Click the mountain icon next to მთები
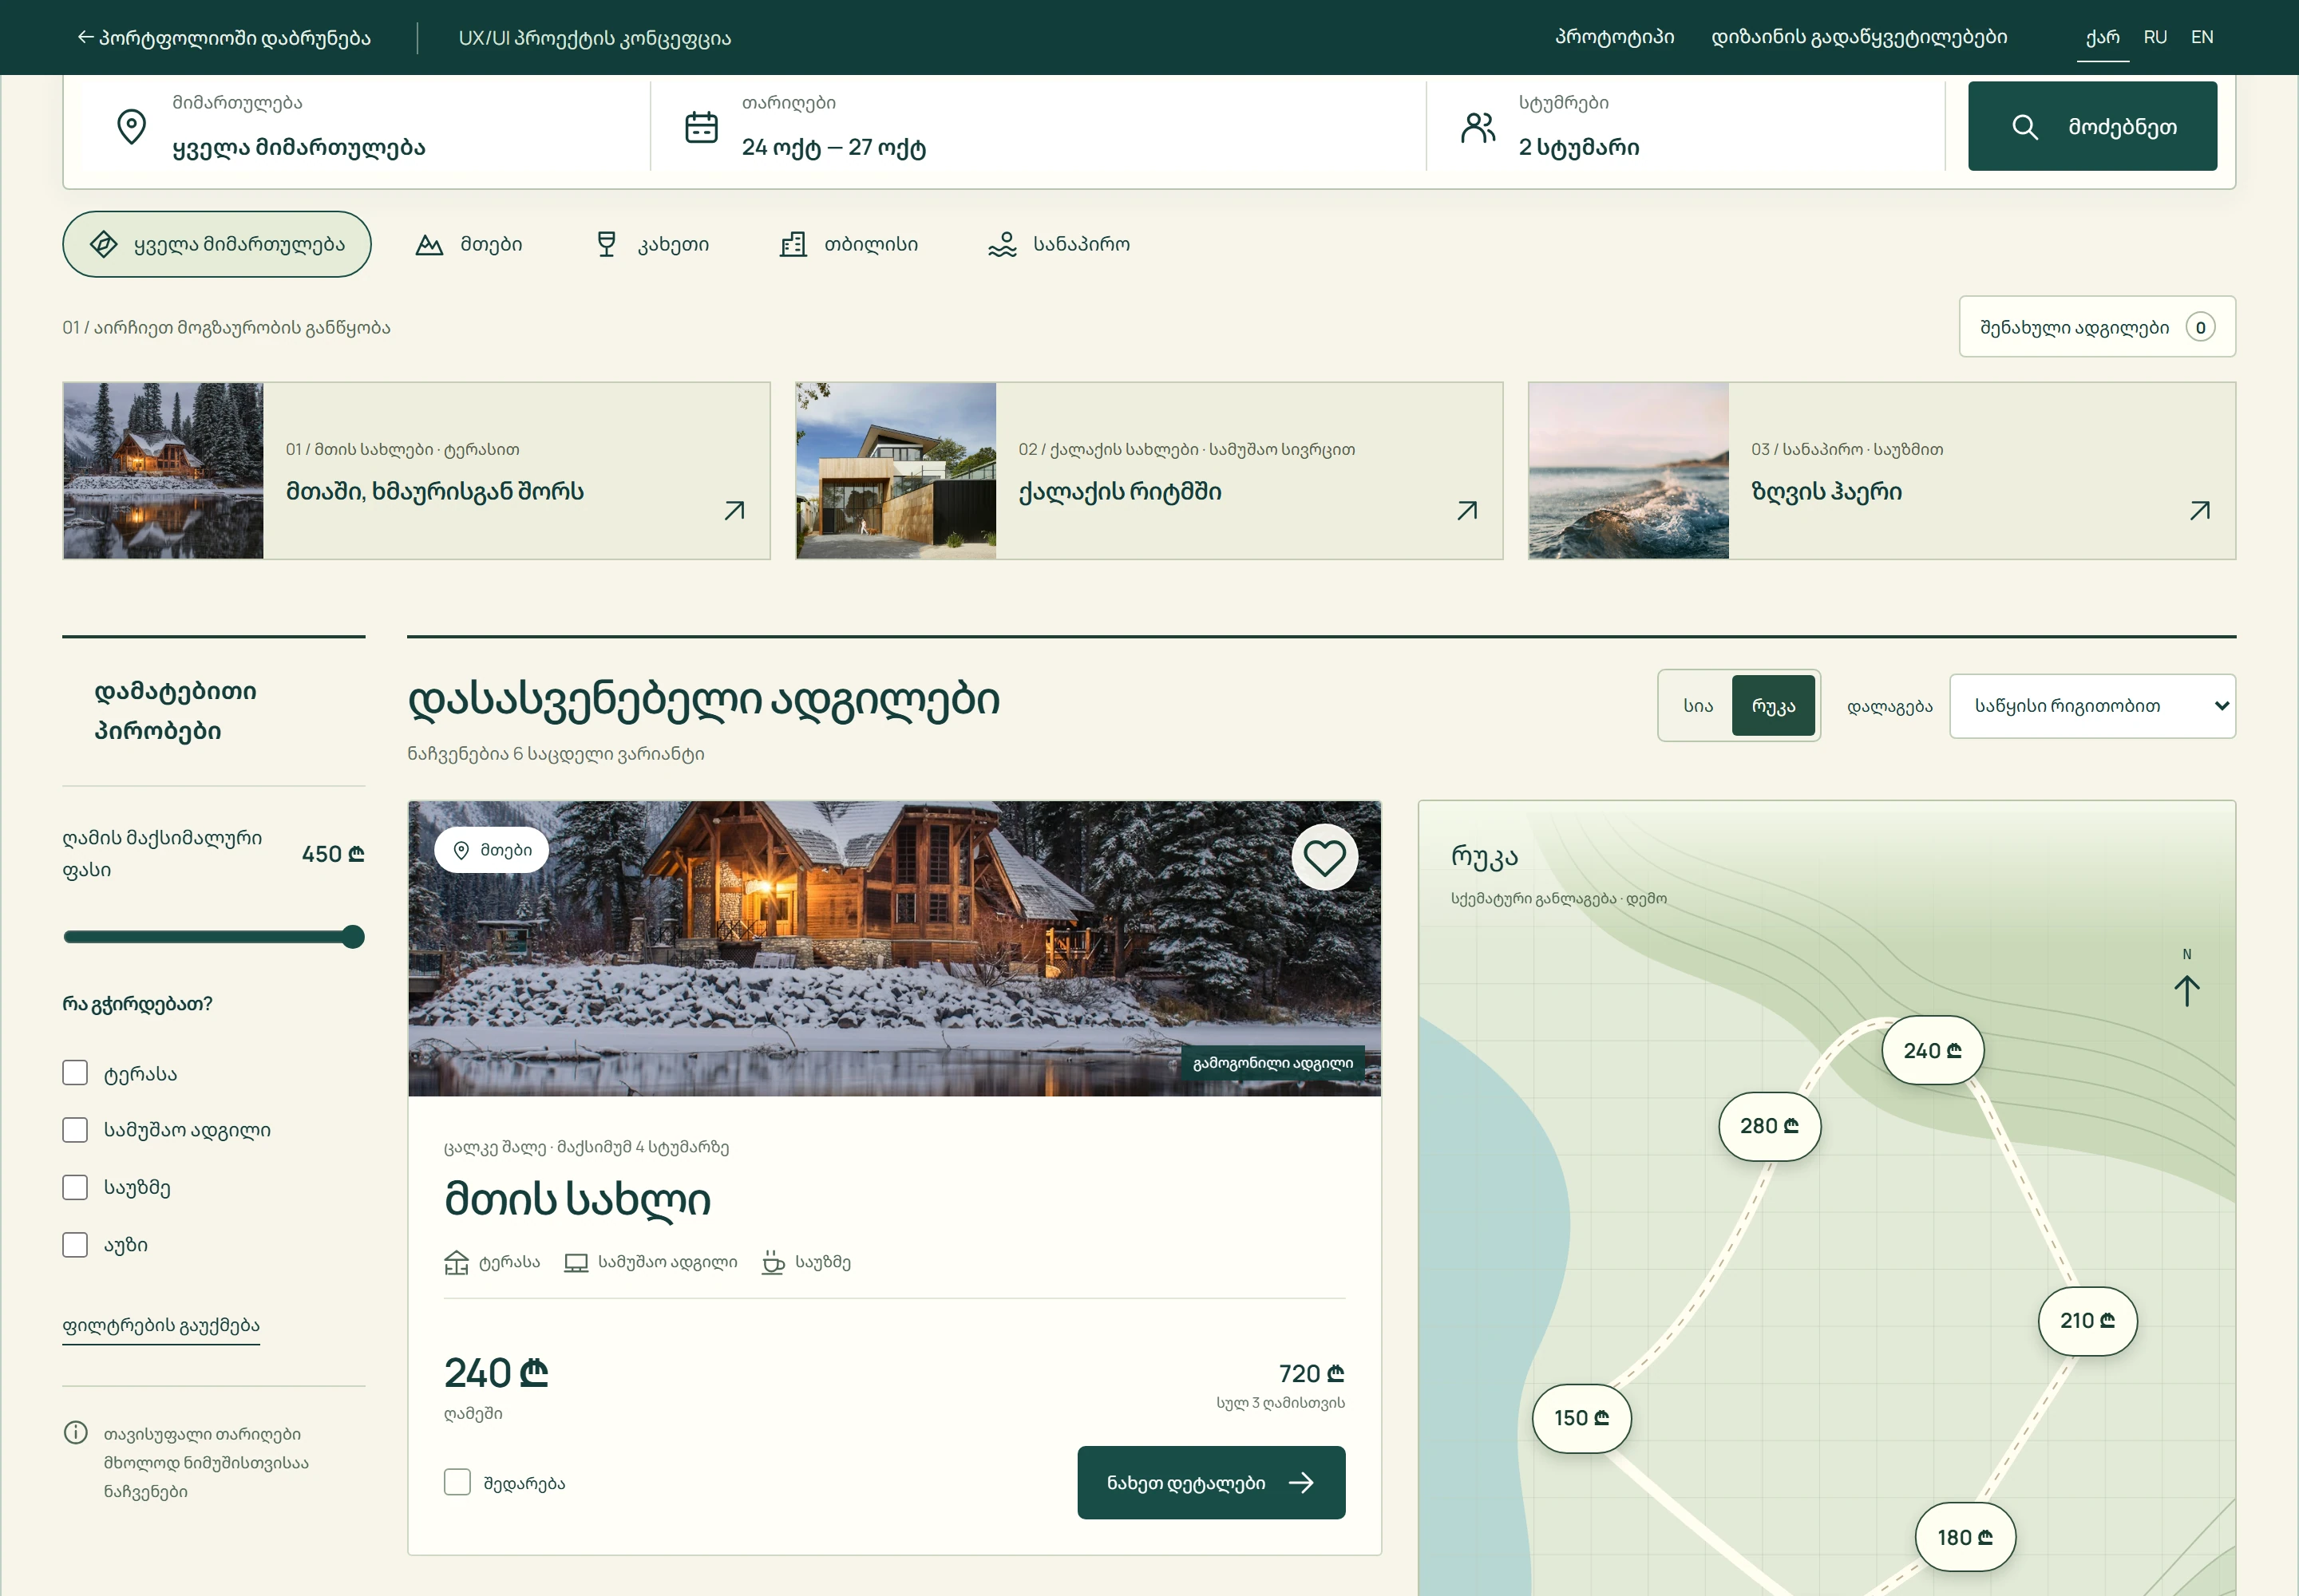This screenshot has height=1596, width=2299. (429, 245)
